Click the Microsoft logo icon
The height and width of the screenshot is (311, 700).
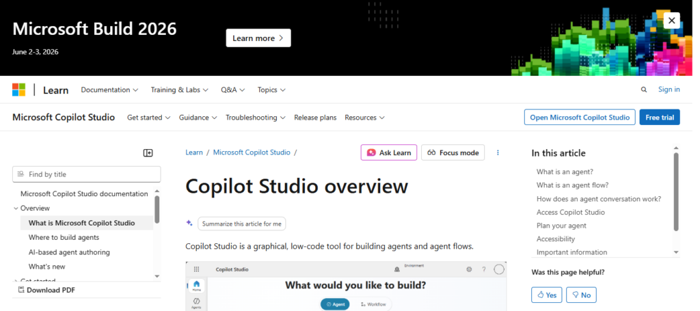click(x=18, y=90)
